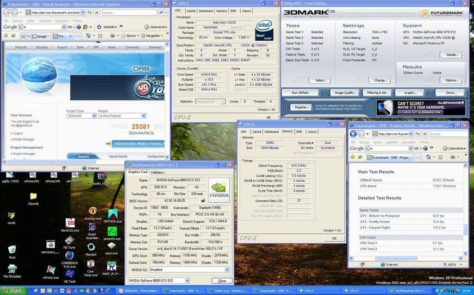Switch to the Cache tab in top CPU-Z
The height and width of the screenshot is (295, 474).
pyautogui.click(x=191, y=11)
